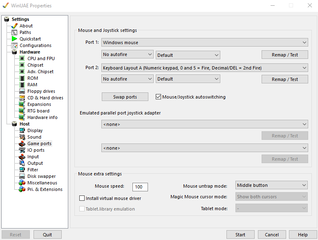This screenshot has height=240, width=318.
Task: Click the ROM chip icon
Action: (x=22, y=78)
